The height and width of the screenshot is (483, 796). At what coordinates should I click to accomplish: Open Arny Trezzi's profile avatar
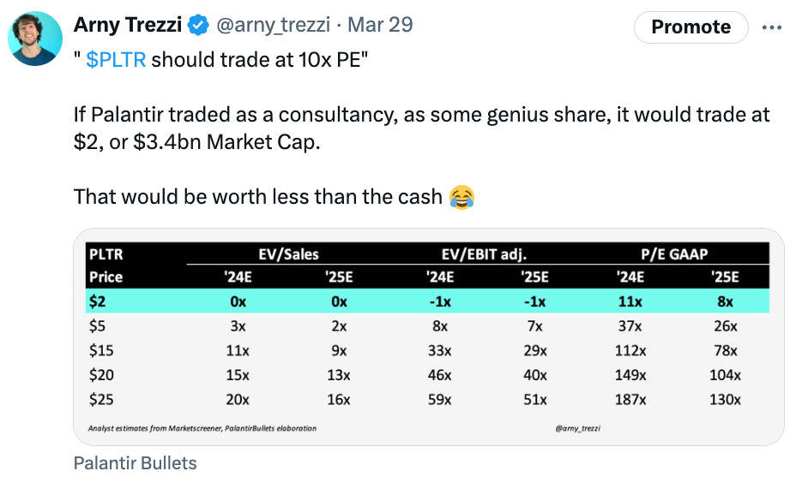click(x=35, y=39)
